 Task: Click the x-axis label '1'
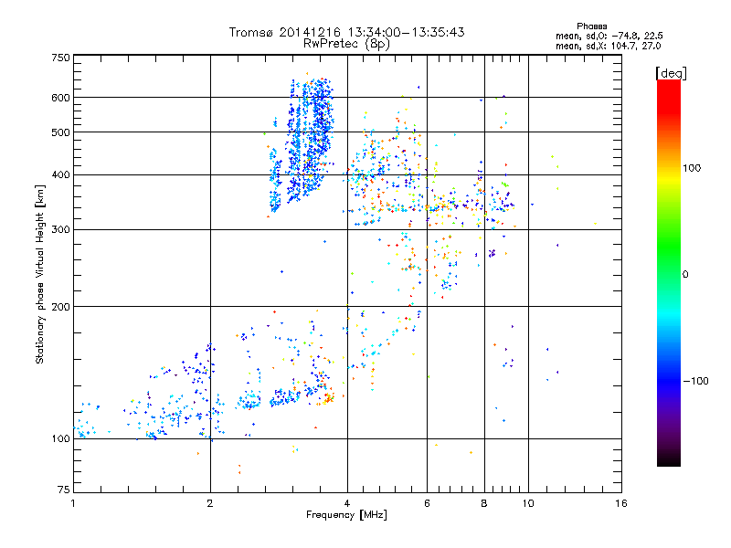pyautogui.click(x=73, y=503)
